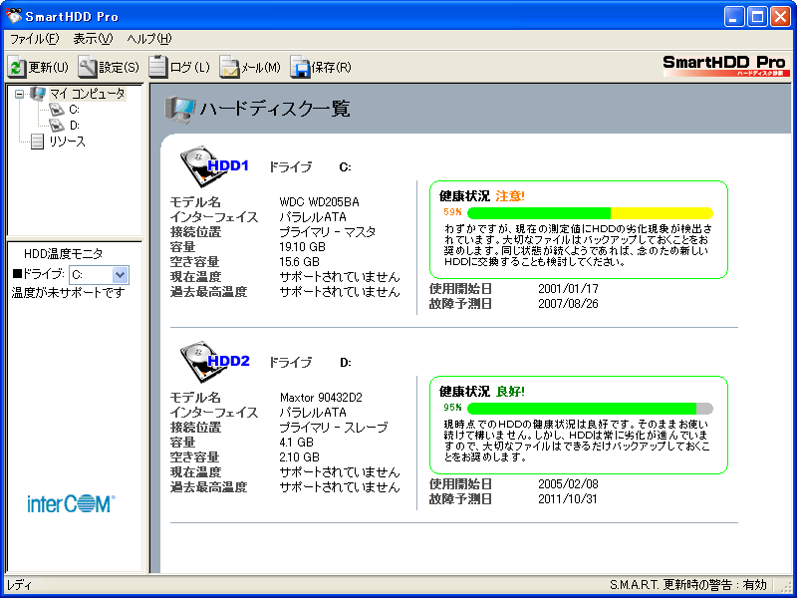Click the レディ status bar text
Viewport: 797px width, 598px height.
(20, 585)
